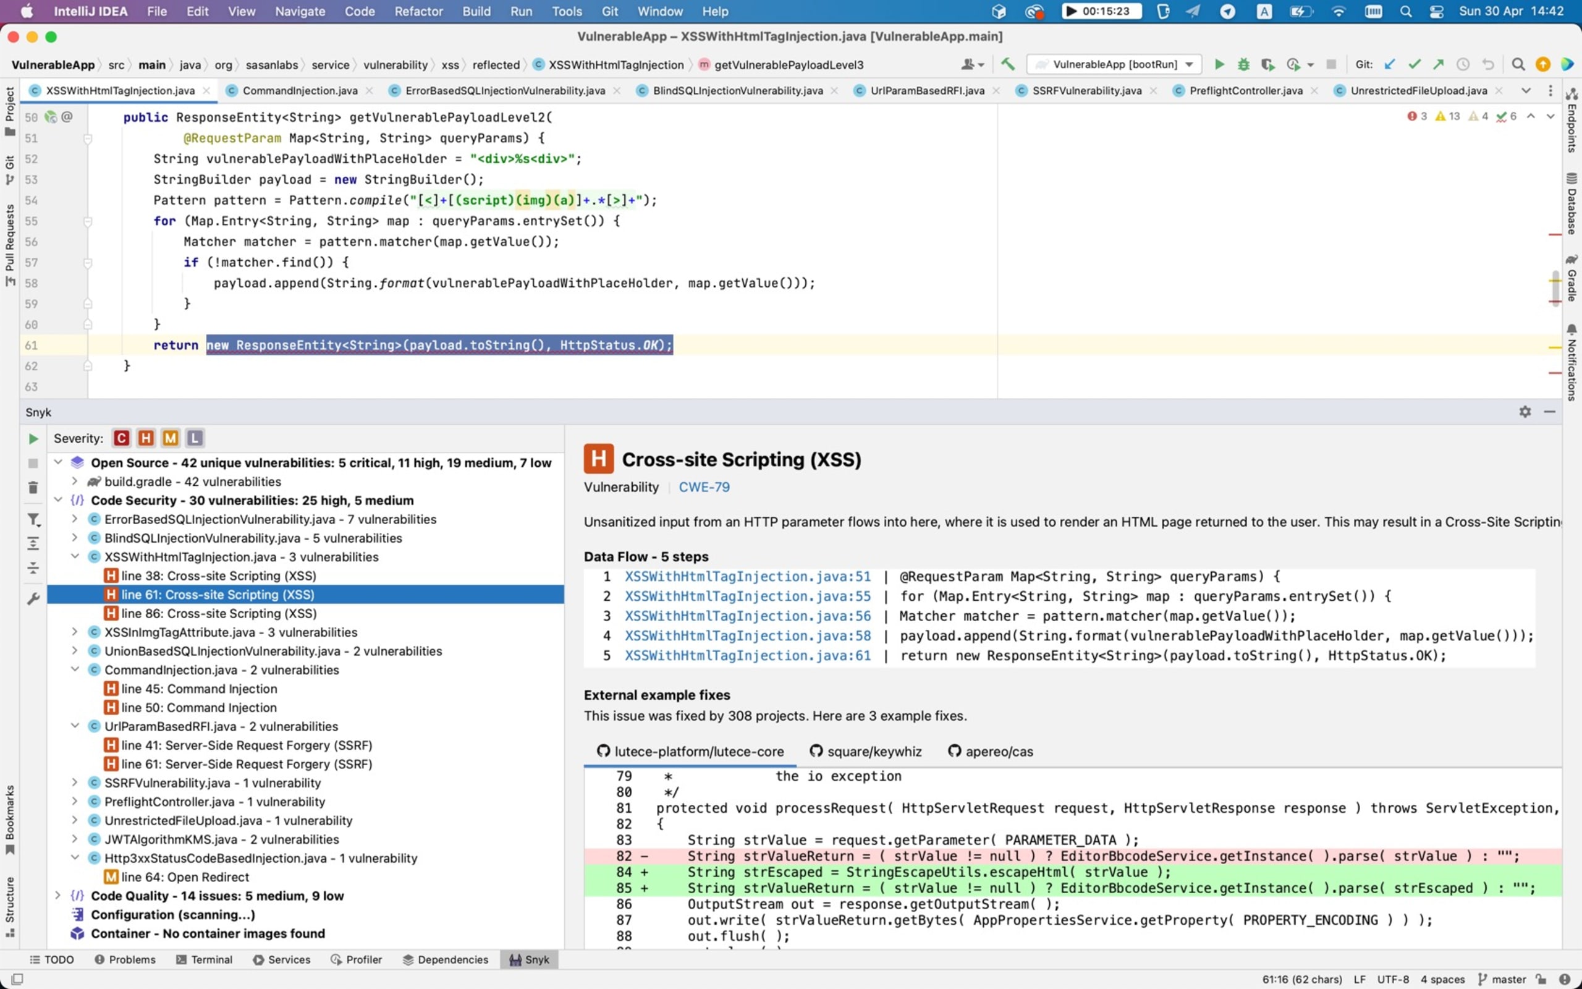Click the Git update project arrow

pos(1390,64)
